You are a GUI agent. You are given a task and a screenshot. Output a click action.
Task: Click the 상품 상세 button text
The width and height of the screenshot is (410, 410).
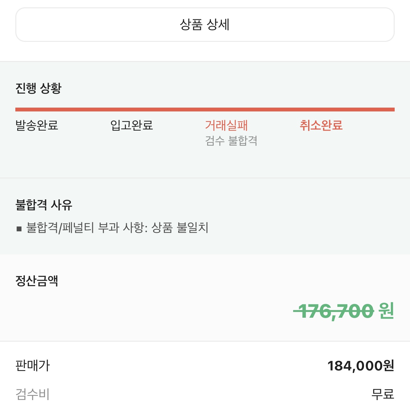205,25
